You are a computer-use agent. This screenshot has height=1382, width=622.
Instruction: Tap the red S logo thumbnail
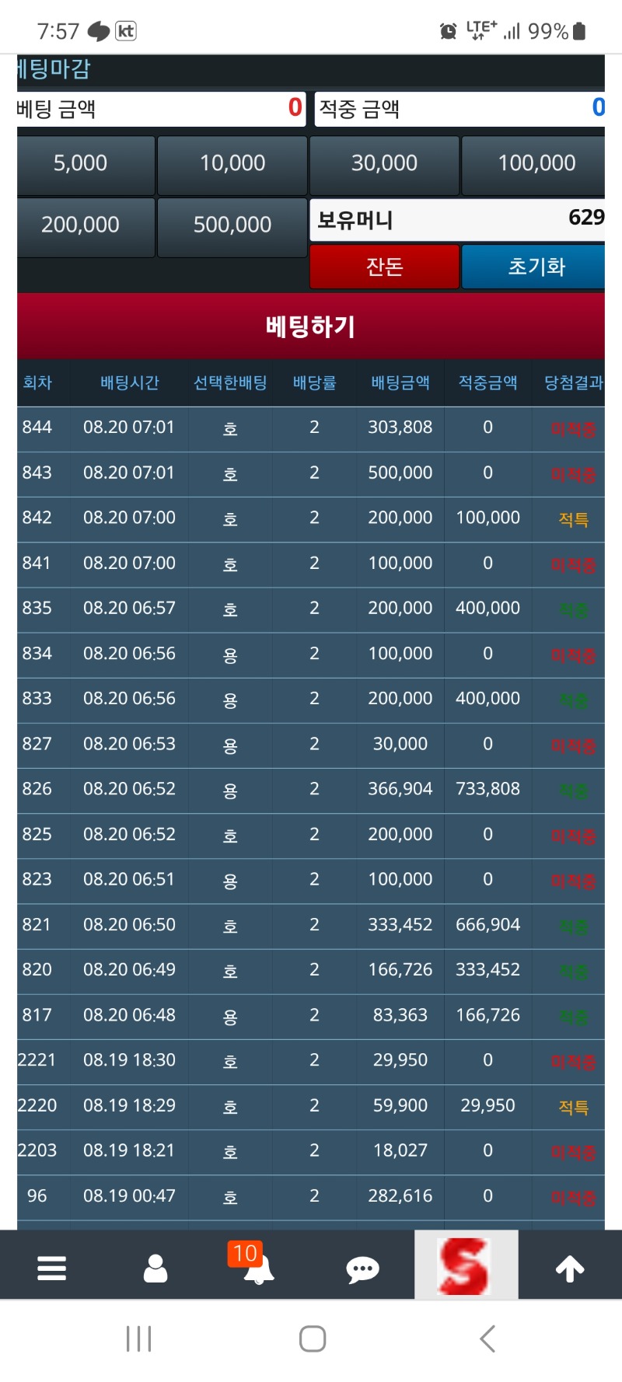point(466,1265)
